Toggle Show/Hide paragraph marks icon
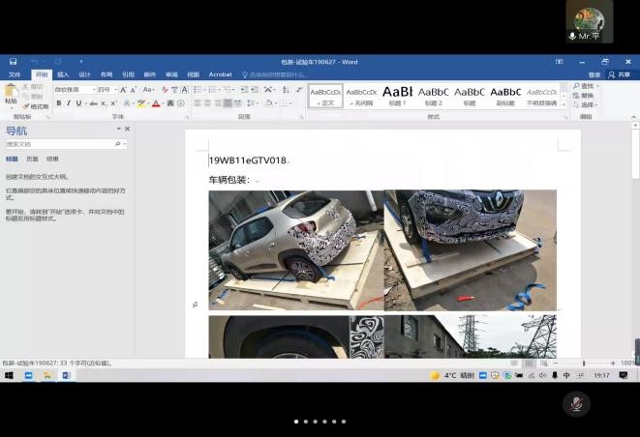Screen dimensions: 640x437 (x=299, y=89)
